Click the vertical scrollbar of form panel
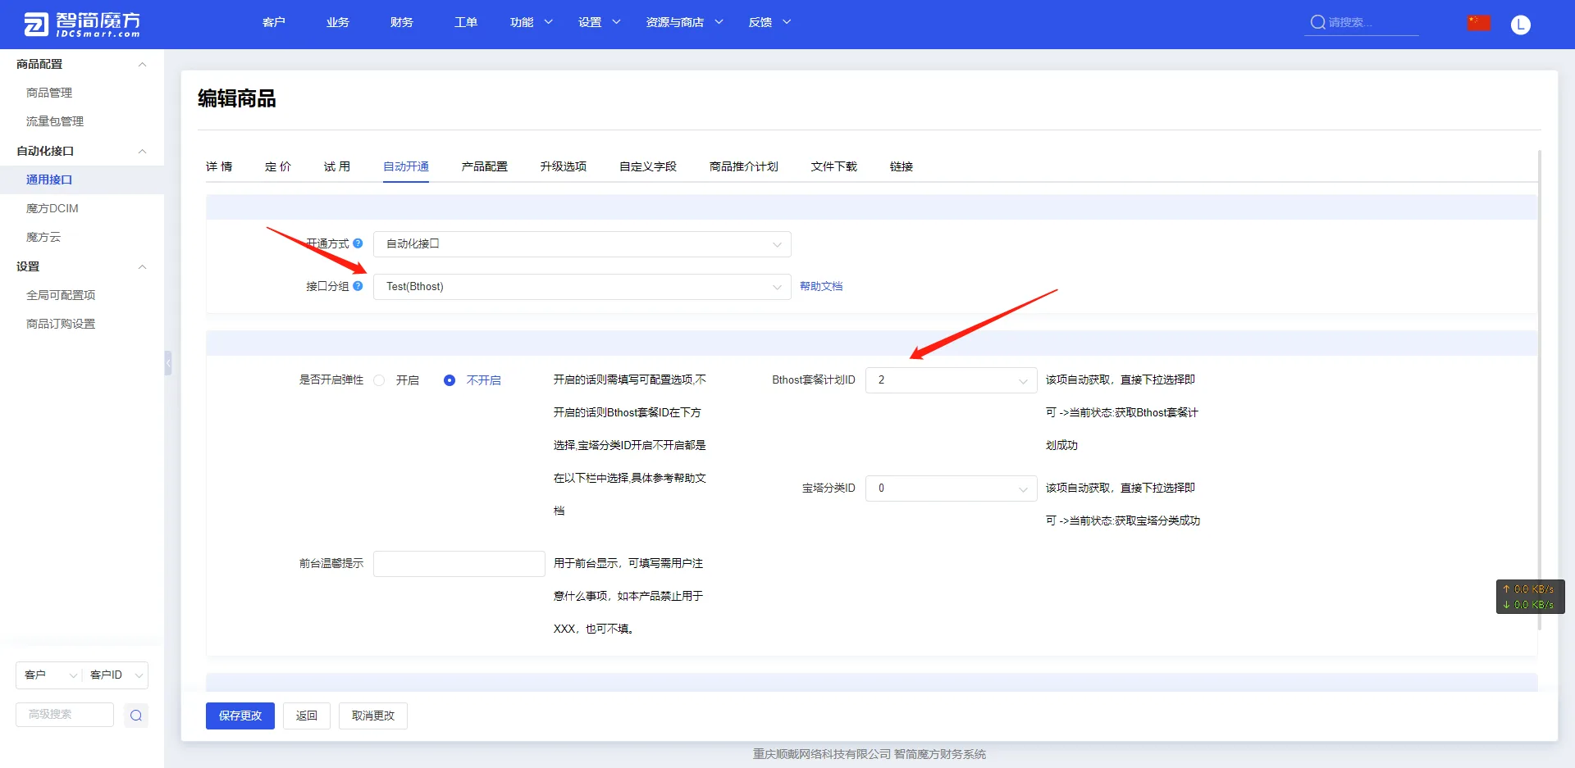The image size is (1575, 768). tap(1540, 389)
